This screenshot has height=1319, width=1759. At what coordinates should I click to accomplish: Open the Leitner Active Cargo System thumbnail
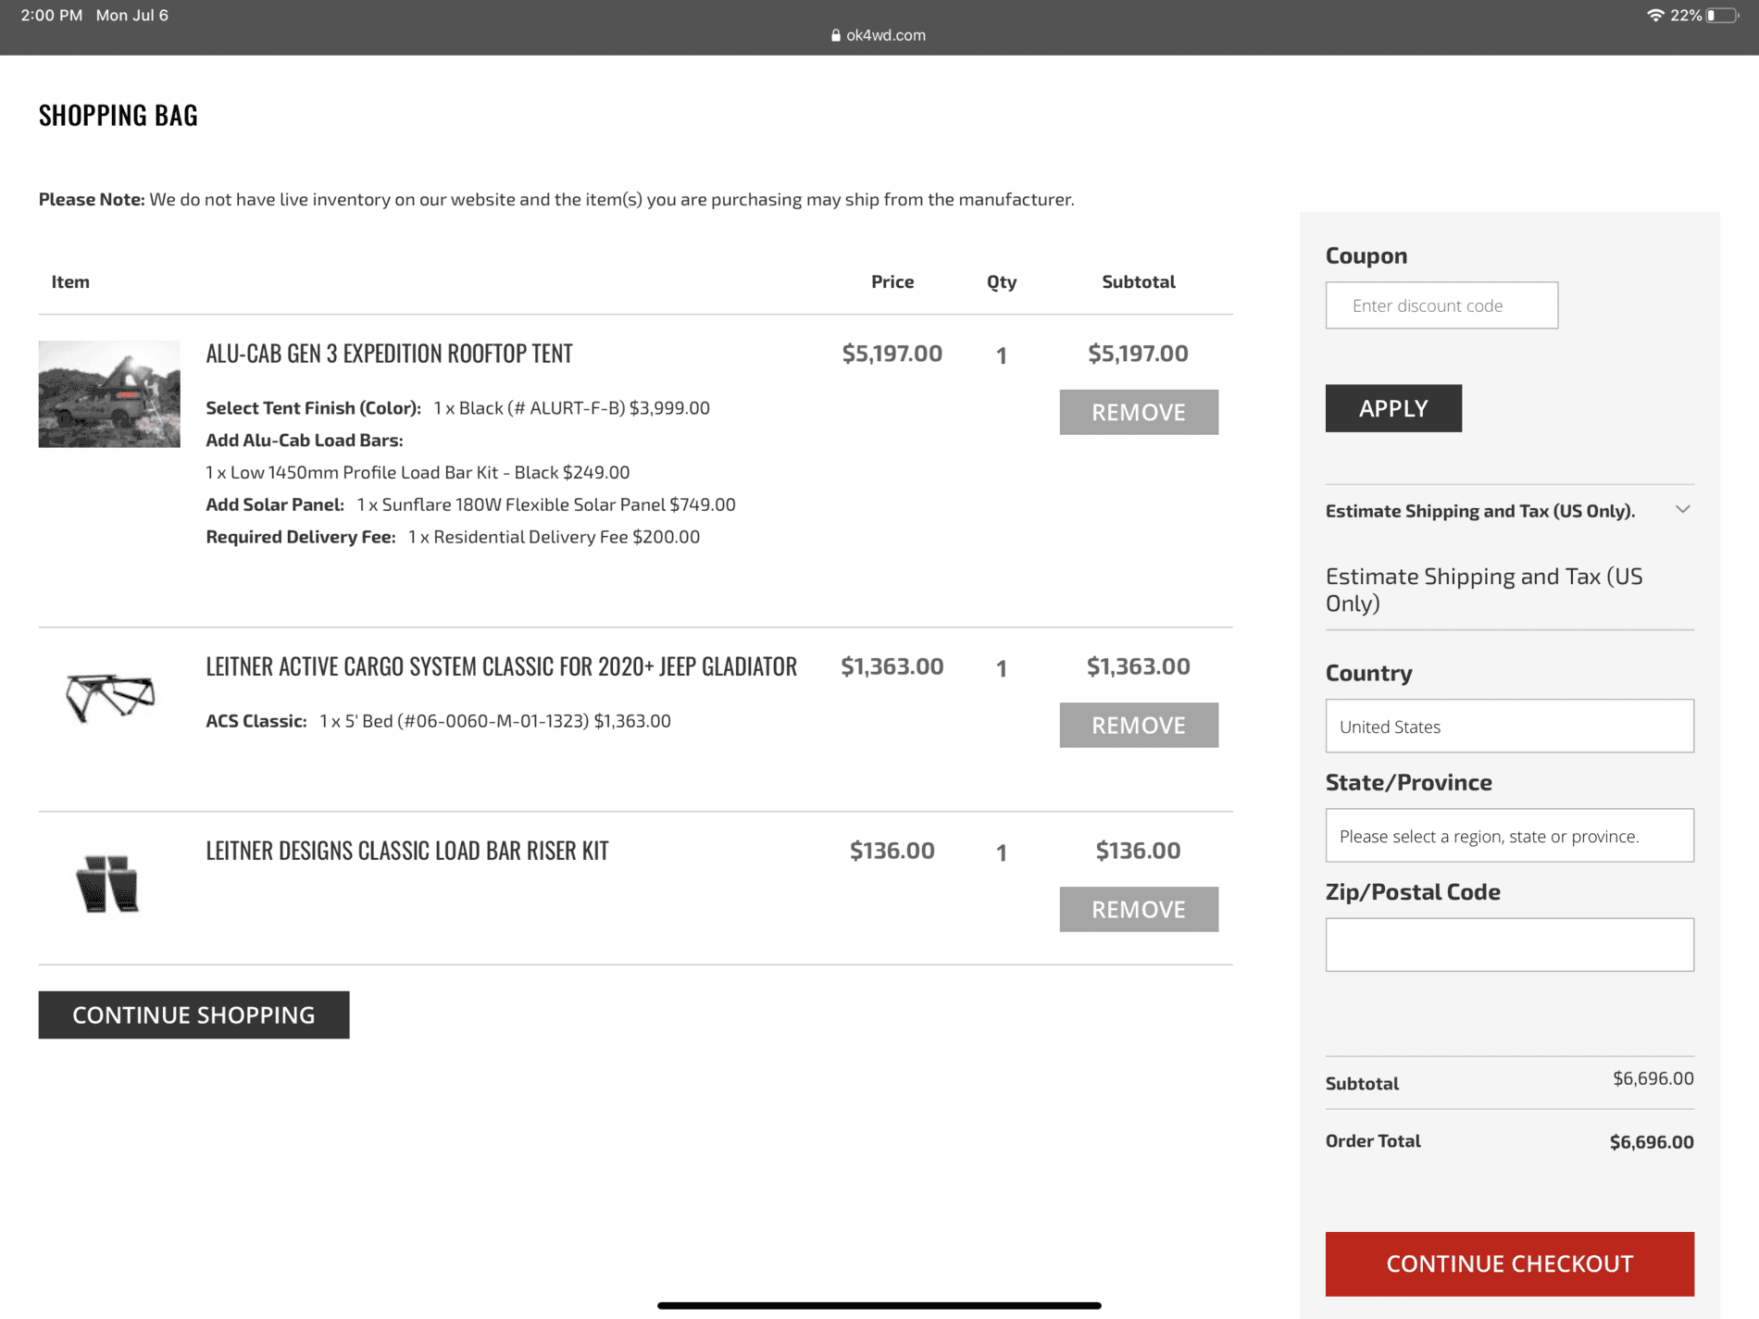(109, 697)
